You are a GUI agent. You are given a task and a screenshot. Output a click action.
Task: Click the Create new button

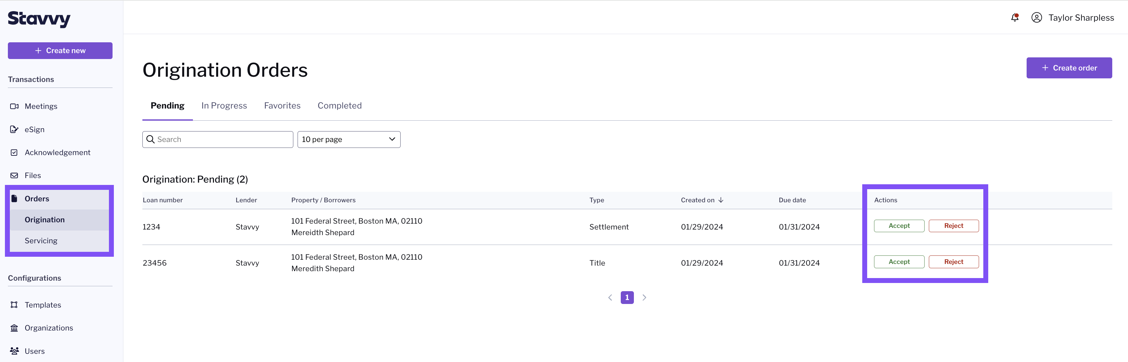pos(60,51)
